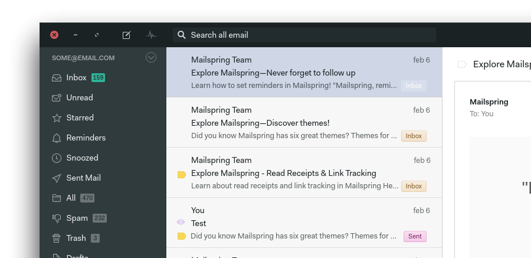Click the pink Sent tag on Test email

click(415, 236)
